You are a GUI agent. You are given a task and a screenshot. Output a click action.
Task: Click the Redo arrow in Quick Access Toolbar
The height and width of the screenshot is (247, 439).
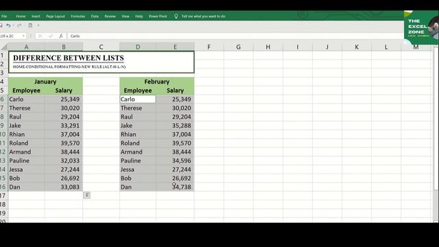coord(19,25)
